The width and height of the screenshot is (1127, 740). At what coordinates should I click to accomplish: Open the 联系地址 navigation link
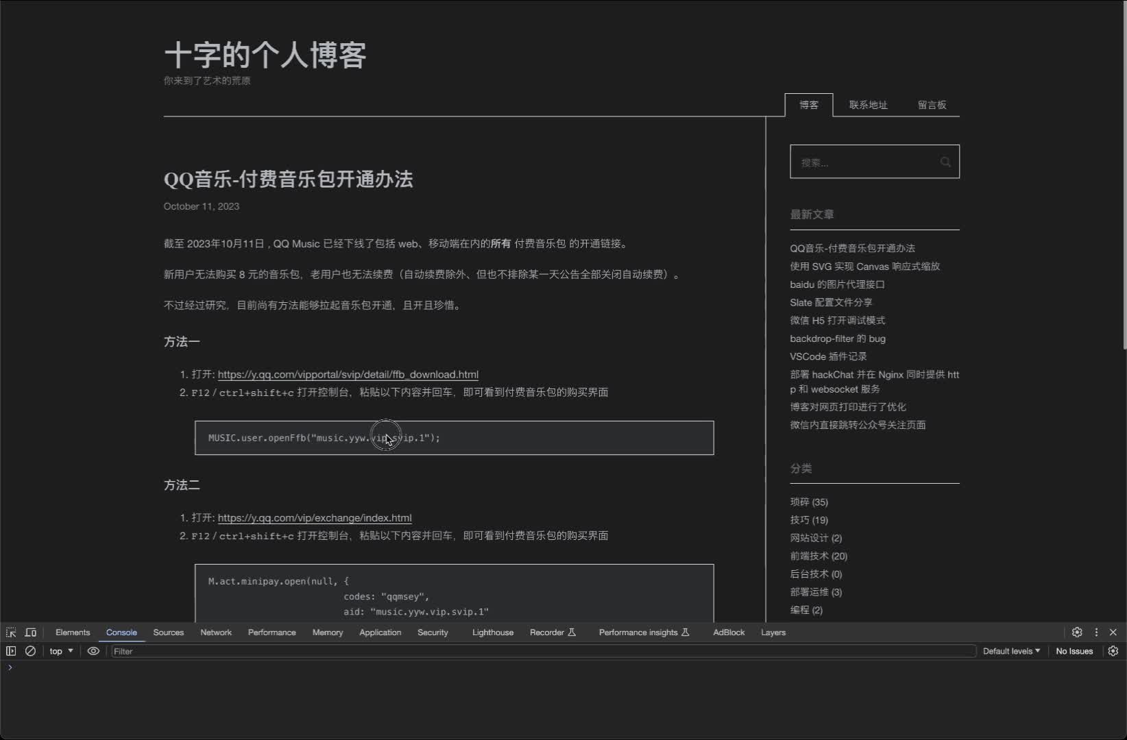[869, 105]
